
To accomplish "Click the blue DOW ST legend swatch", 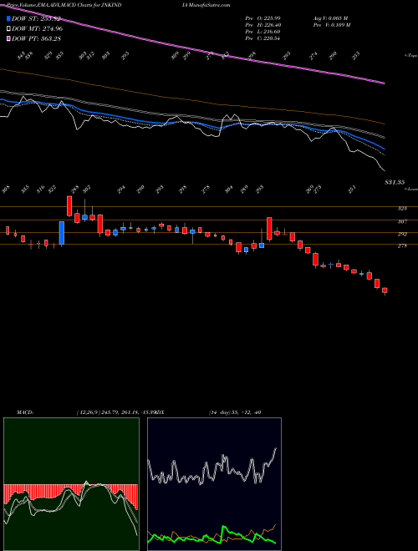I will click(8, 18).
